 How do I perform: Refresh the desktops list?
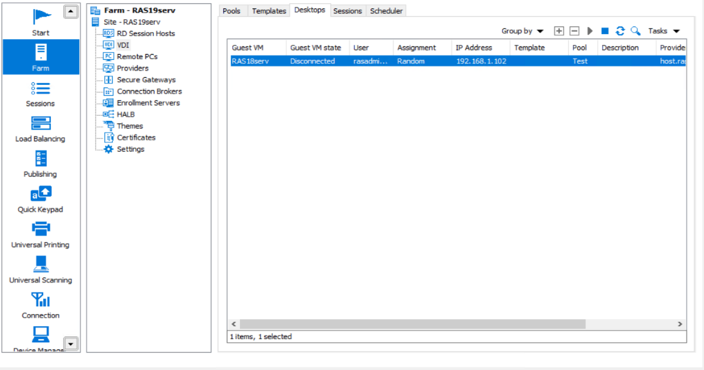(x=620, y=31)
